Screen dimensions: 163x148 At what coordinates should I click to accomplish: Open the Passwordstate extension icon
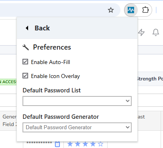131,10
